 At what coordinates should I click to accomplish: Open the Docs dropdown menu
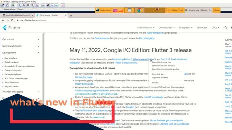click(x=215, y=27)
